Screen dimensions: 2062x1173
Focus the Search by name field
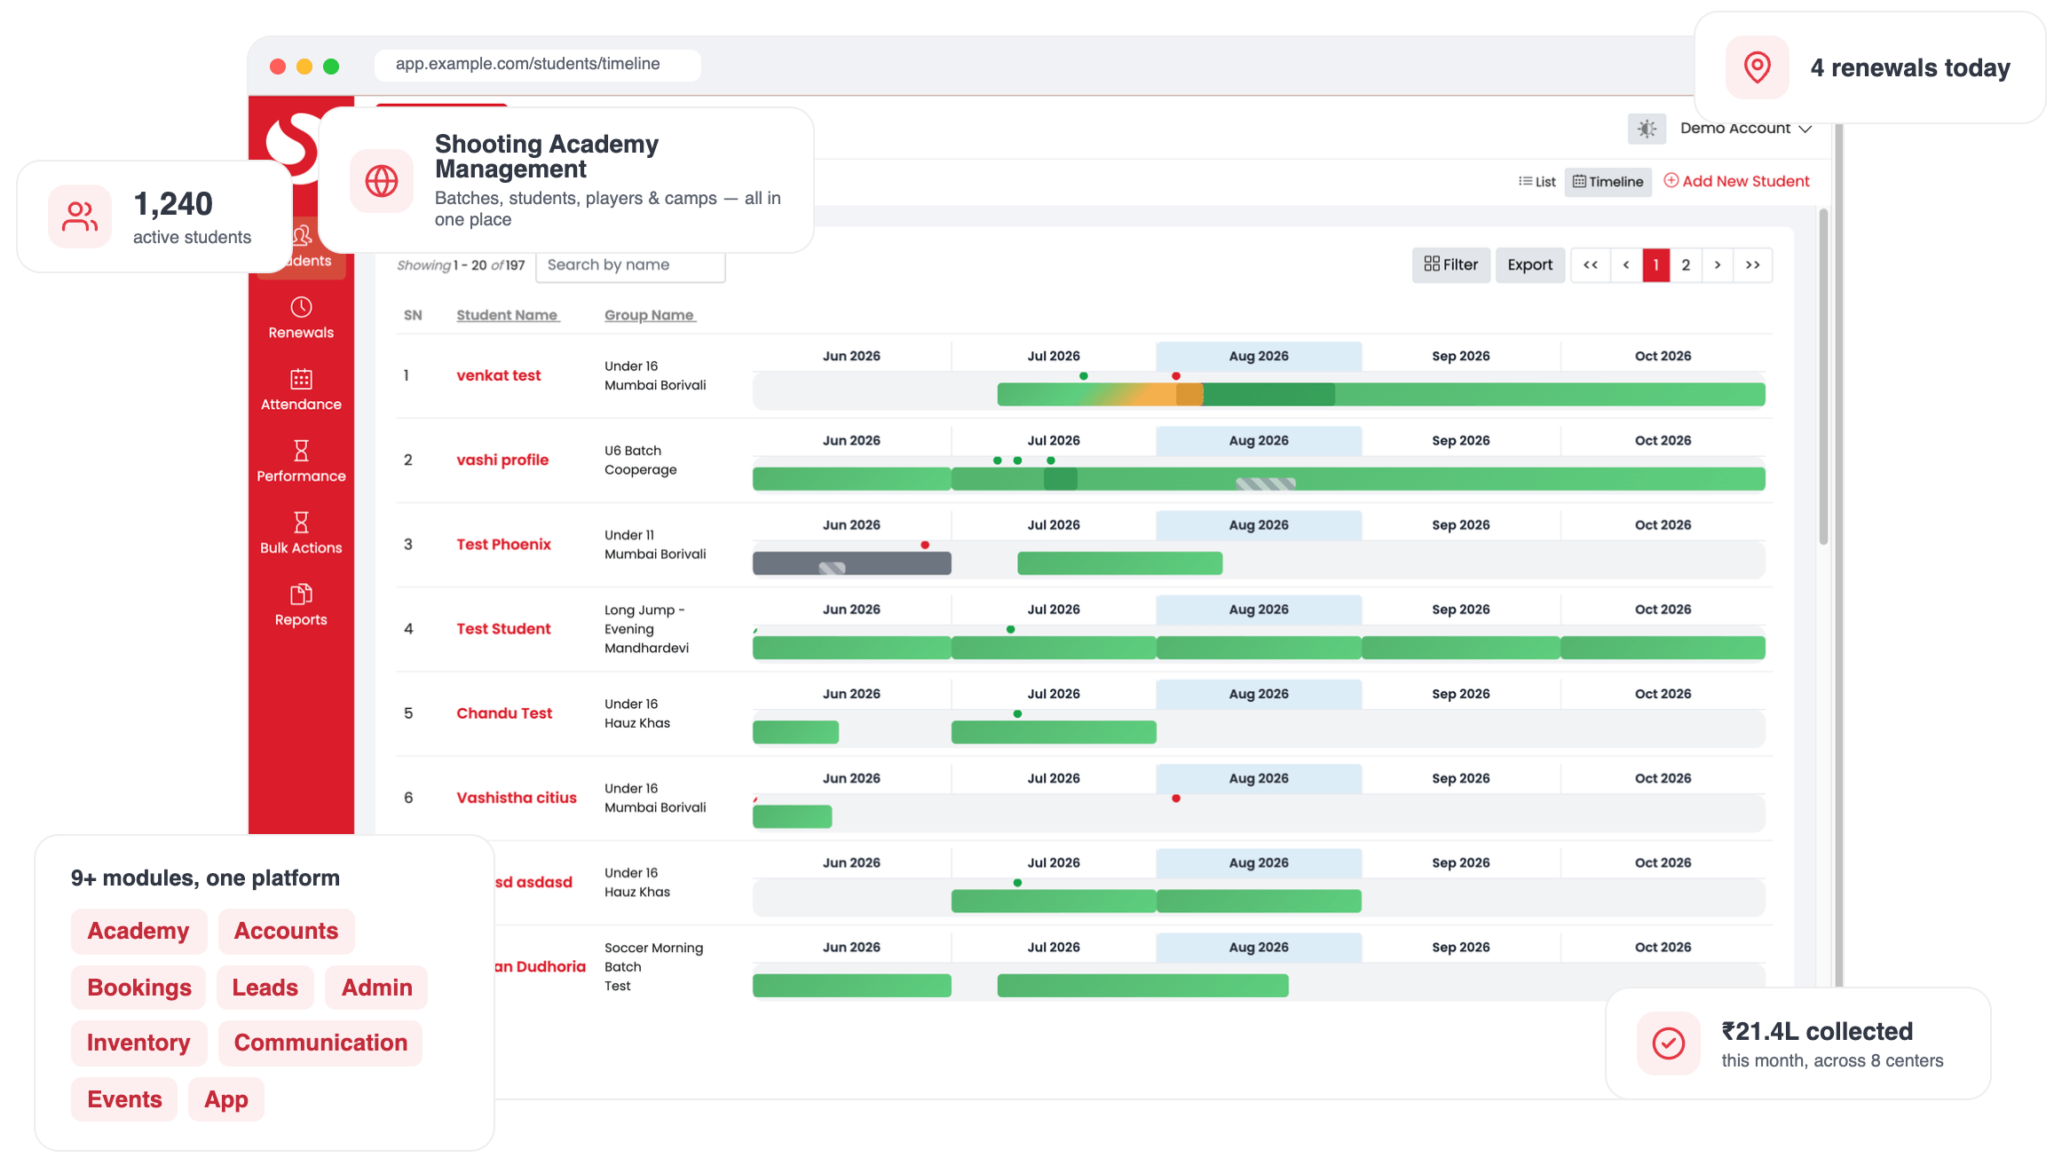click(630, 264)
